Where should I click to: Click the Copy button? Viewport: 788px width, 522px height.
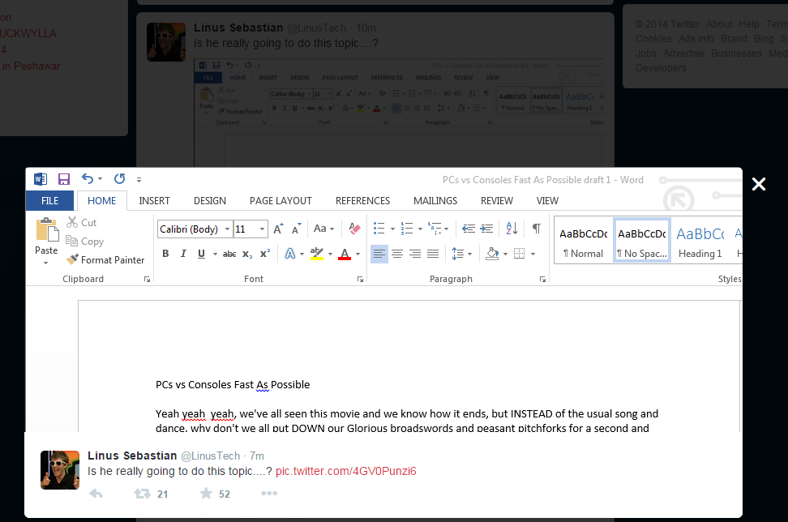click(x=85, y=242)
